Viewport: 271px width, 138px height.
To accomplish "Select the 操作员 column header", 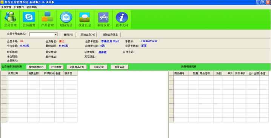I will pos(70,74).
